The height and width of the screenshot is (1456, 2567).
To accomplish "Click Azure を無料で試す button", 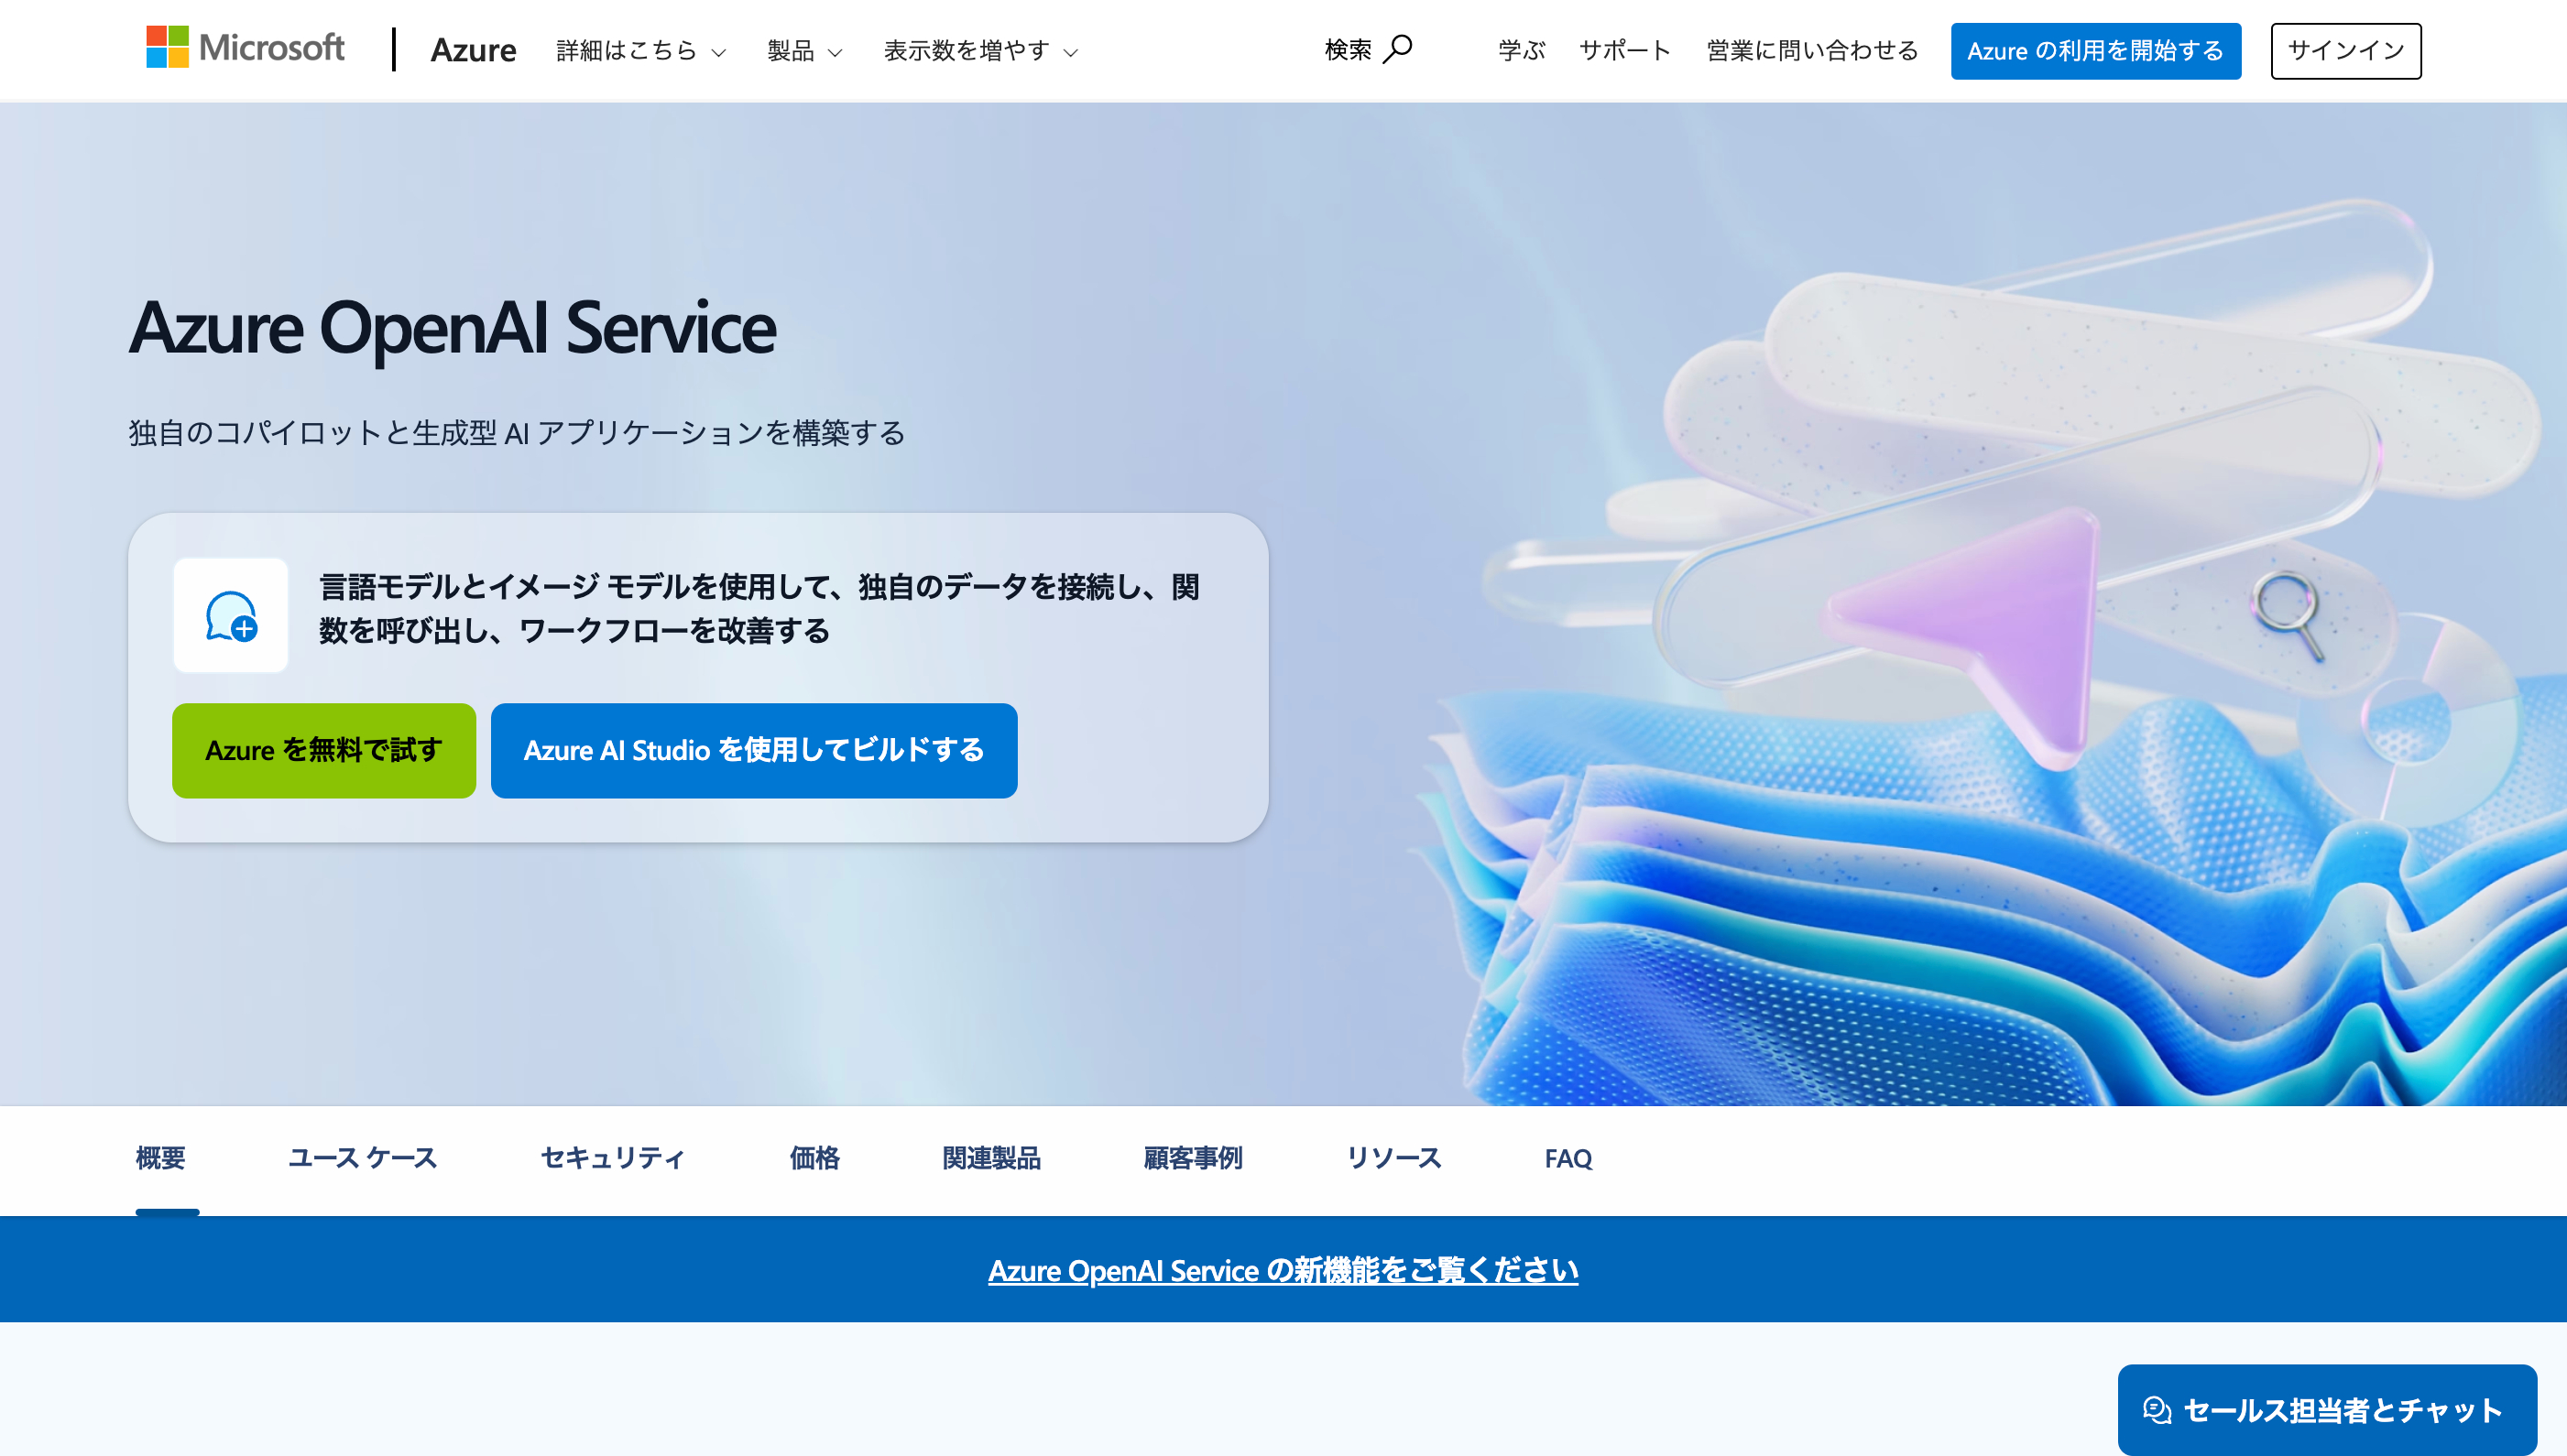I will pos(324,750).
